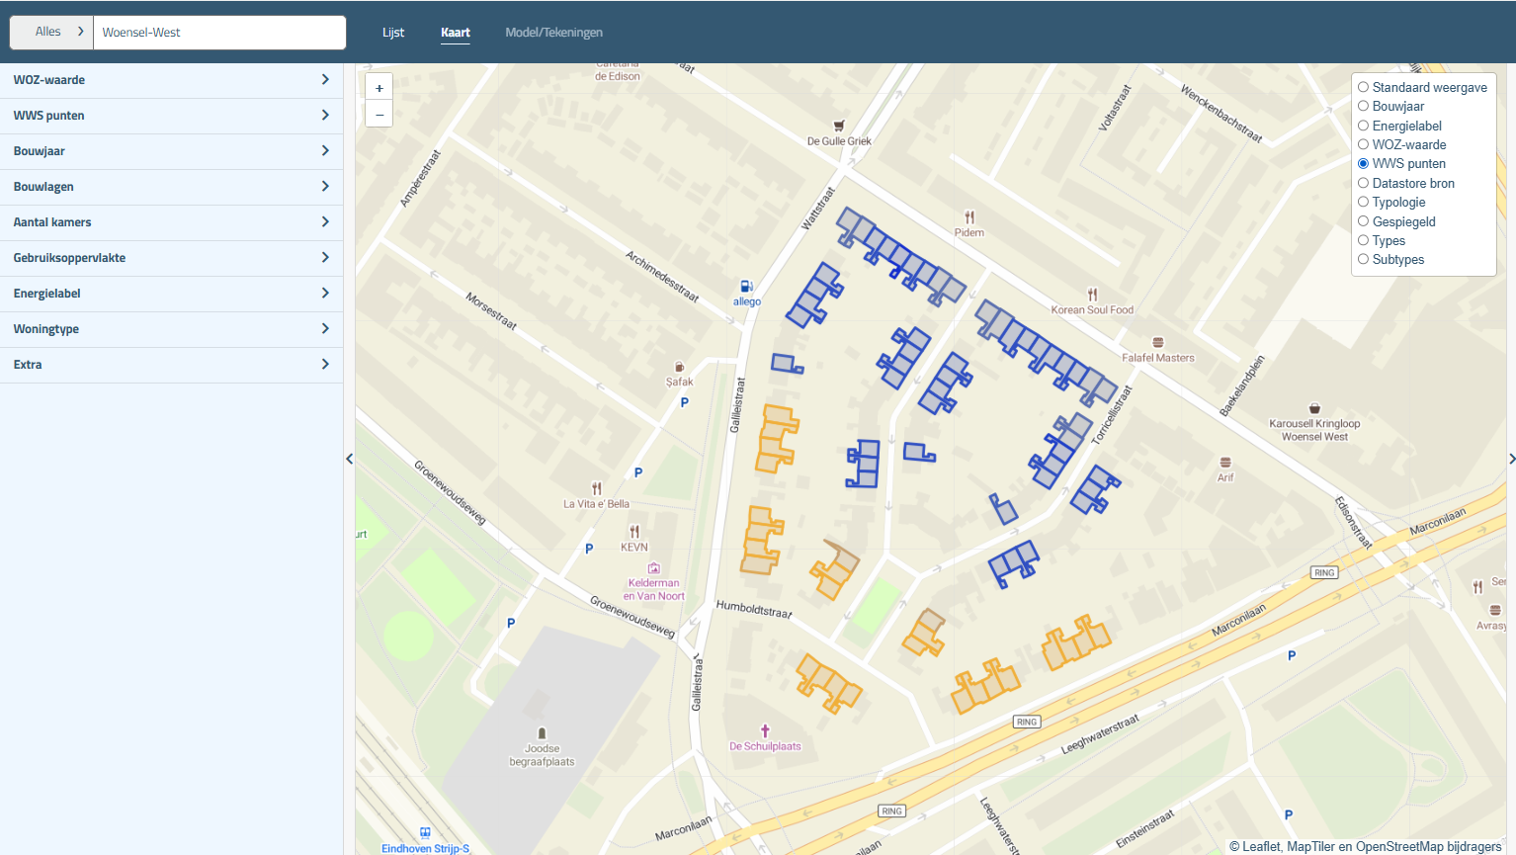Click the allego charging station icon

(746, 288)
